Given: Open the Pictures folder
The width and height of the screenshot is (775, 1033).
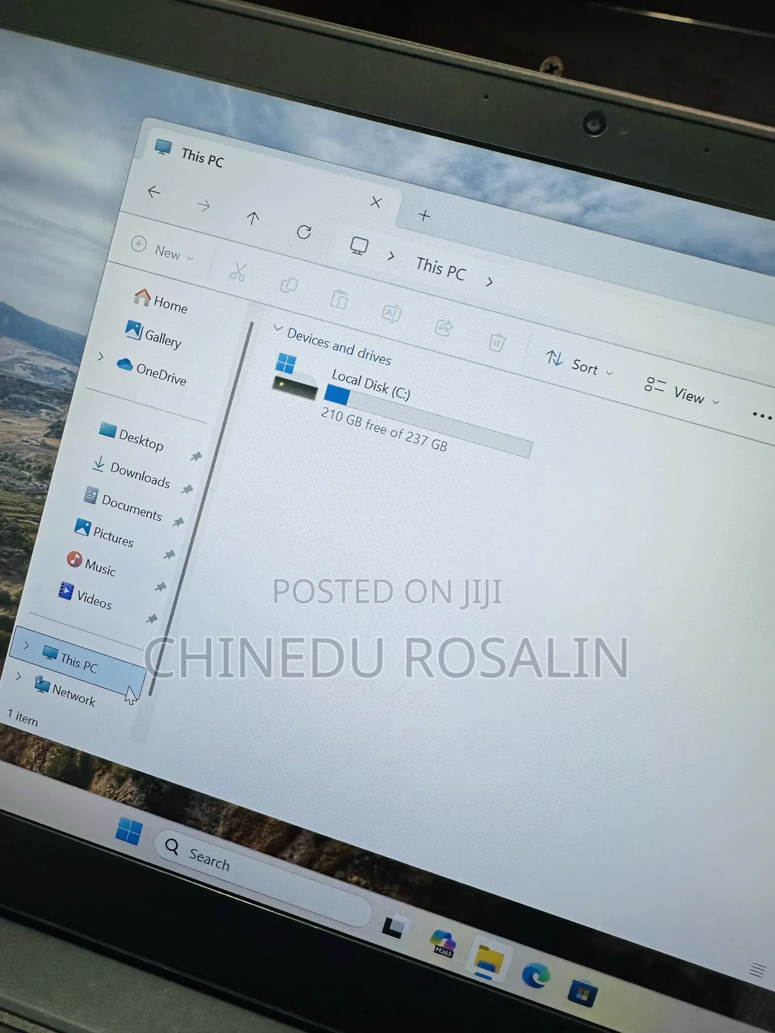Looking at the screenshot, I should [104, 533].
